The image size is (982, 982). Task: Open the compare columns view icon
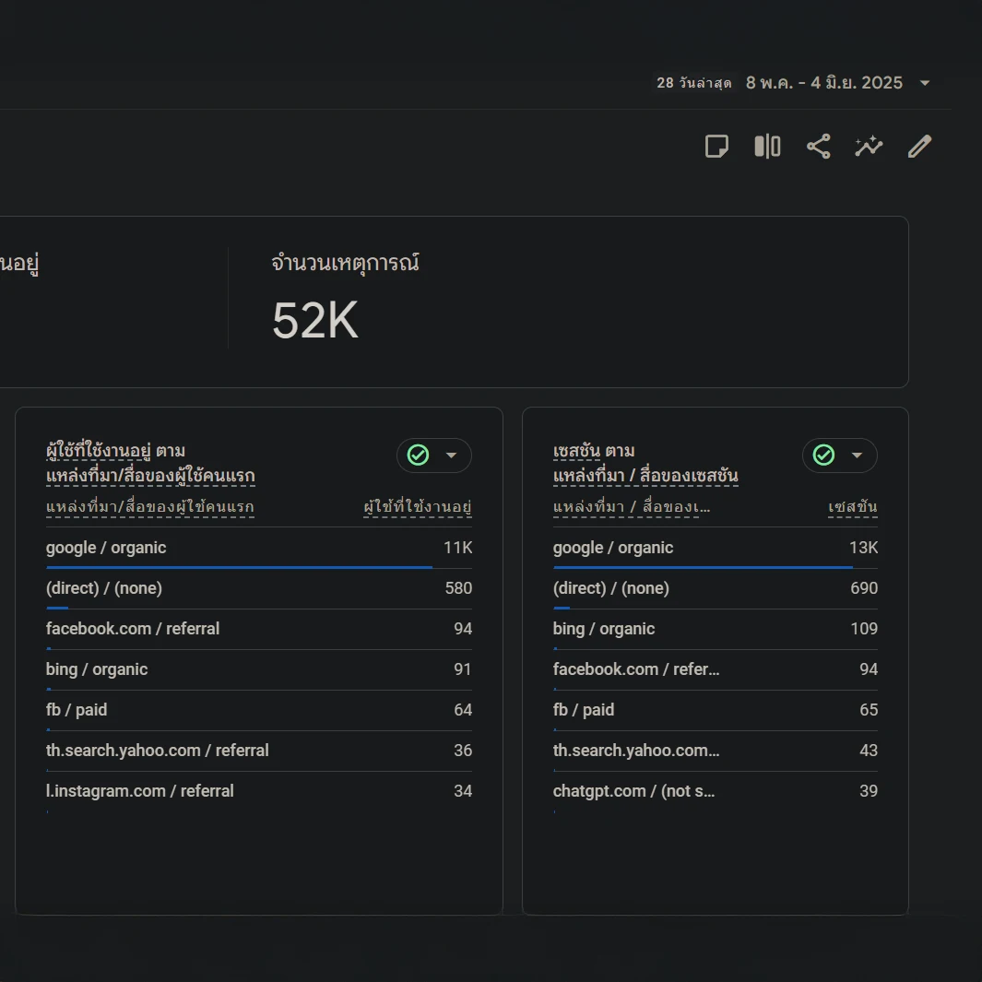(x=767, y=147)
